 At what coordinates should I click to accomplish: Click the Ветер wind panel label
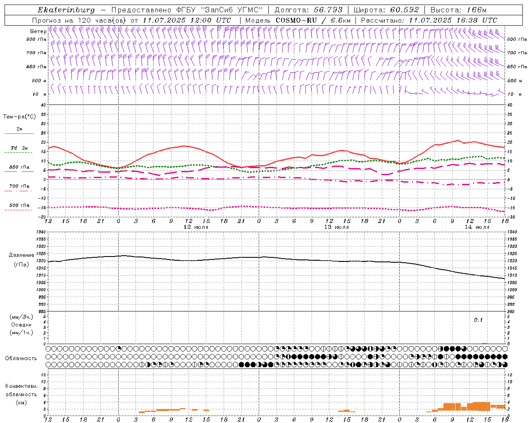(x=38, y=31)
